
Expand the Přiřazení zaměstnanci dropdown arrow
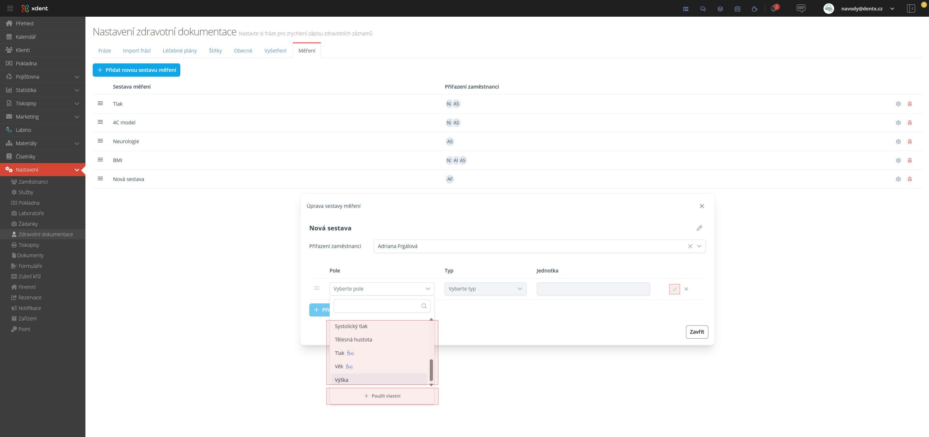(x=699, y=246)
